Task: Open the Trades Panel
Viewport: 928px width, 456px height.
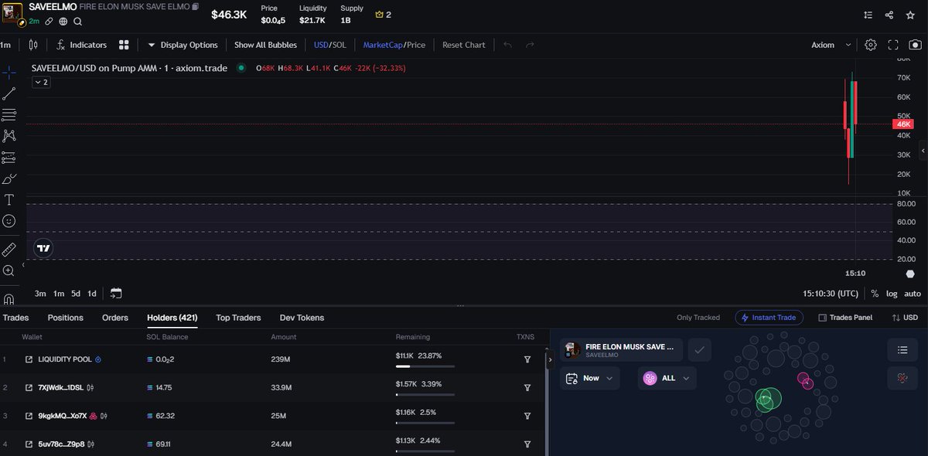Action: [845, 318]
